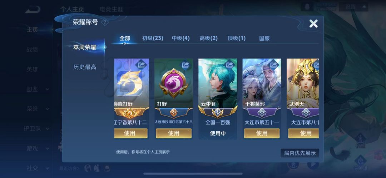Share the 巅峰打野 title card
The height and width of the screenshot is (178, 386).
(141, 65)
